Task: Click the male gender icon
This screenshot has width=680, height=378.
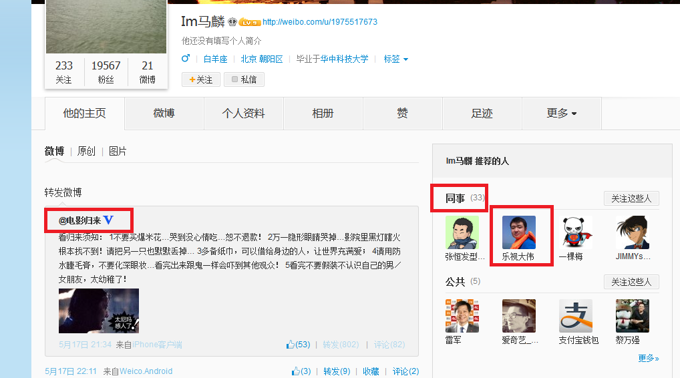Action: [186, 58]
